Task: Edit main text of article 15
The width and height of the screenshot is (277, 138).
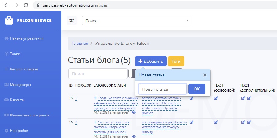Action: click(216, 98)
